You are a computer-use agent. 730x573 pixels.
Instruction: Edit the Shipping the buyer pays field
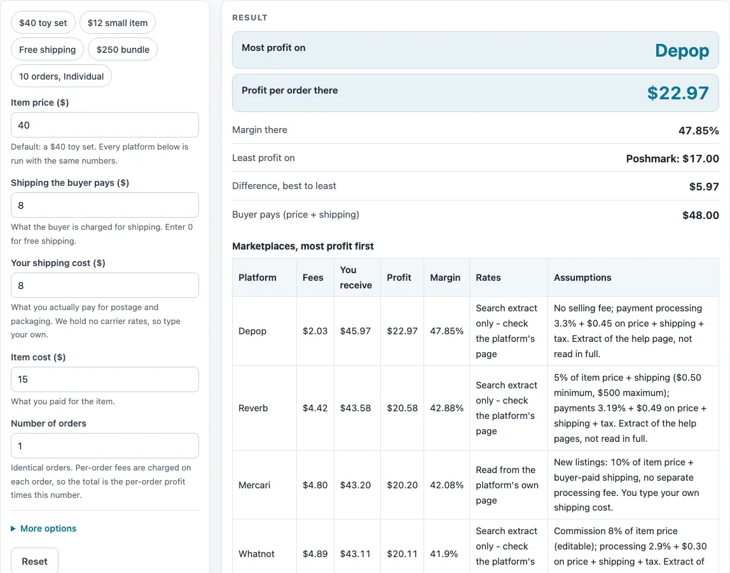coord(105,205)
